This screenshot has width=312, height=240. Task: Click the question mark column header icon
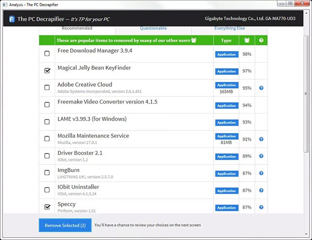pos(261,40)
